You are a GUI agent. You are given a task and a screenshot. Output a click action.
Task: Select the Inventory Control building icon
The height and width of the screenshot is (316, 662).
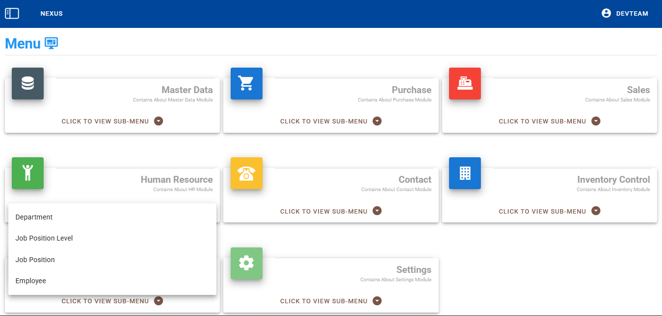click(x=465, y=173)
